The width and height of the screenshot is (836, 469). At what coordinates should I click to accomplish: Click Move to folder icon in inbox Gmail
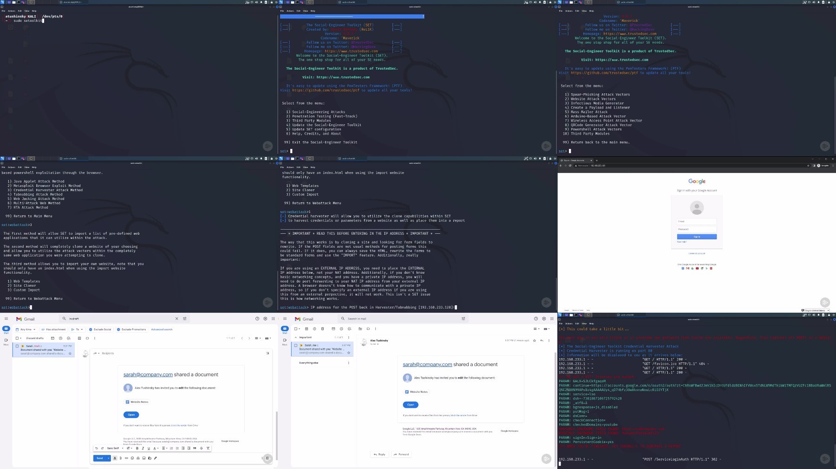[360, 329]
